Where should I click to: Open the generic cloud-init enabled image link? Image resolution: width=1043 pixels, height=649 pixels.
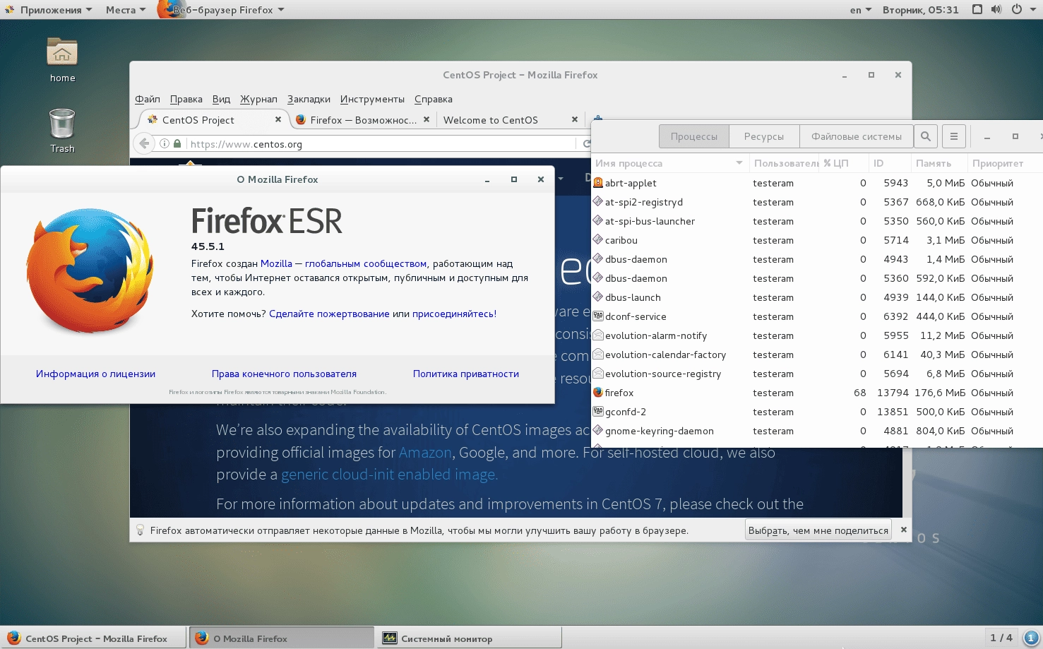point(389,474)
